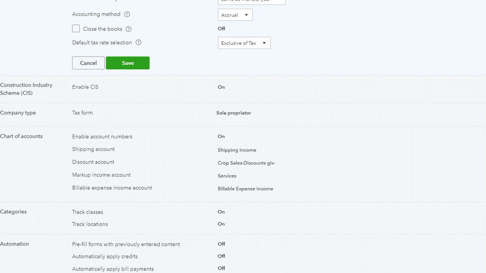Click the Crop Sales discount account value

click(x=246, y=163)
